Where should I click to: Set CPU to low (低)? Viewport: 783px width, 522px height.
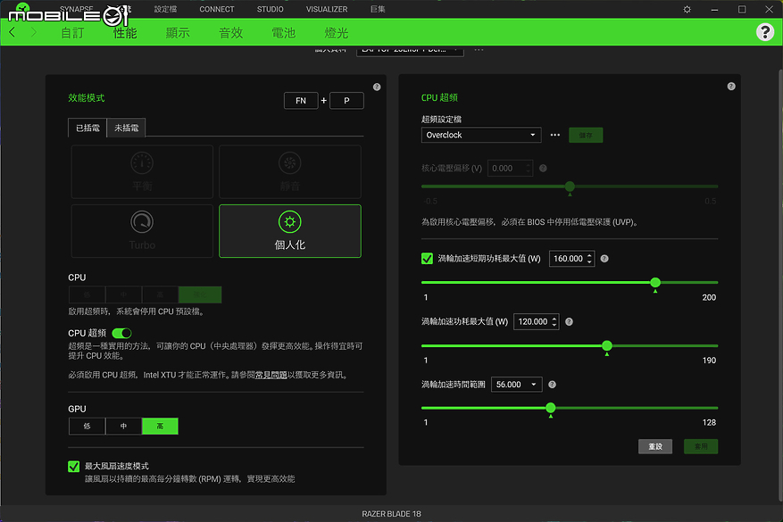(87, 295)
